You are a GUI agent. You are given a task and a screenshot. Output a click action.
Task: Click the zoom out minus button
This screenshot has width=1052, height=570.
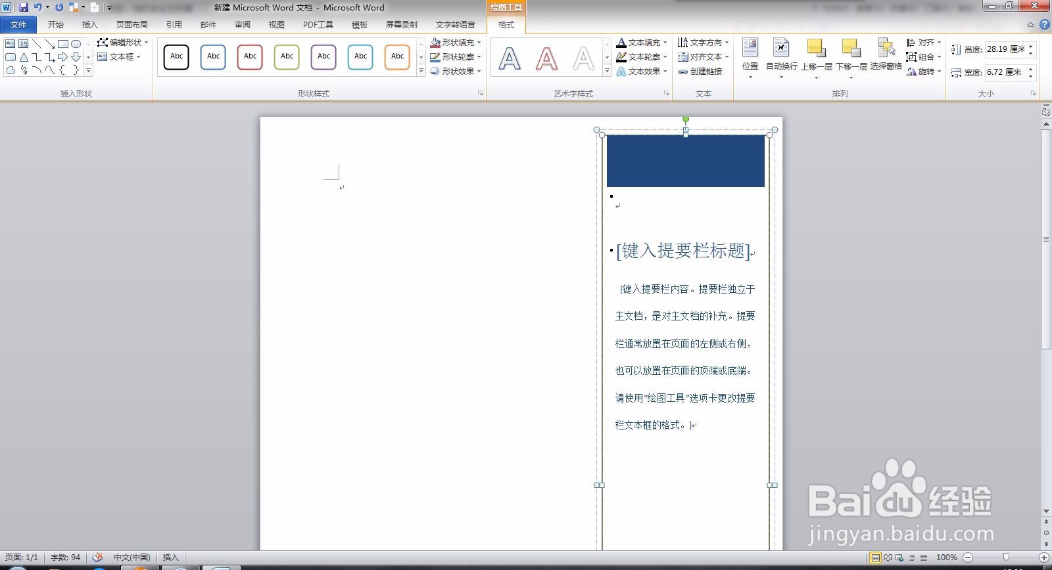(967, 558)
